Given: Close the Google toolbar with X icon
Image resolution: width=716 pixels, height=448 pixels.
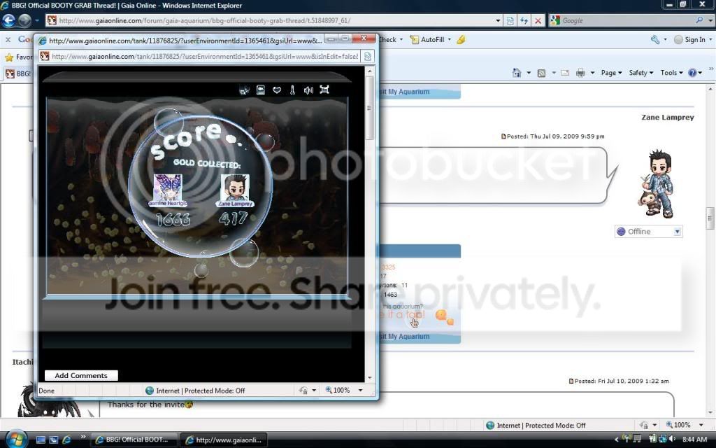Looking at the screenshot, I should tap(8, 40).
